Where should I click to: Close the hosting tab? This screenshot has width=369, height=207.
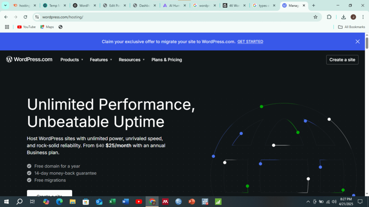click(x=35, y=5)
